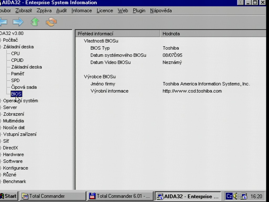This screenshot has width=269, height=202.
Task: Select the Server tree node
Action: tap(10, 107)
